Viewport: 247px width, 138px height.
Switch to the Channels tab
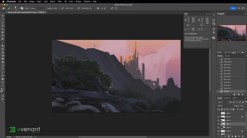(227, 98)
